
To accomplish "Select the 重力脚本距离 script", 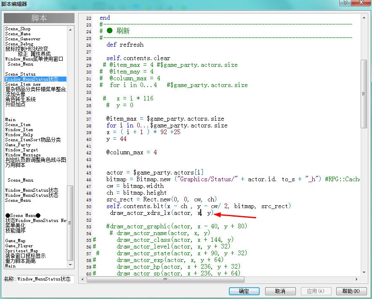I will (20, 261).
